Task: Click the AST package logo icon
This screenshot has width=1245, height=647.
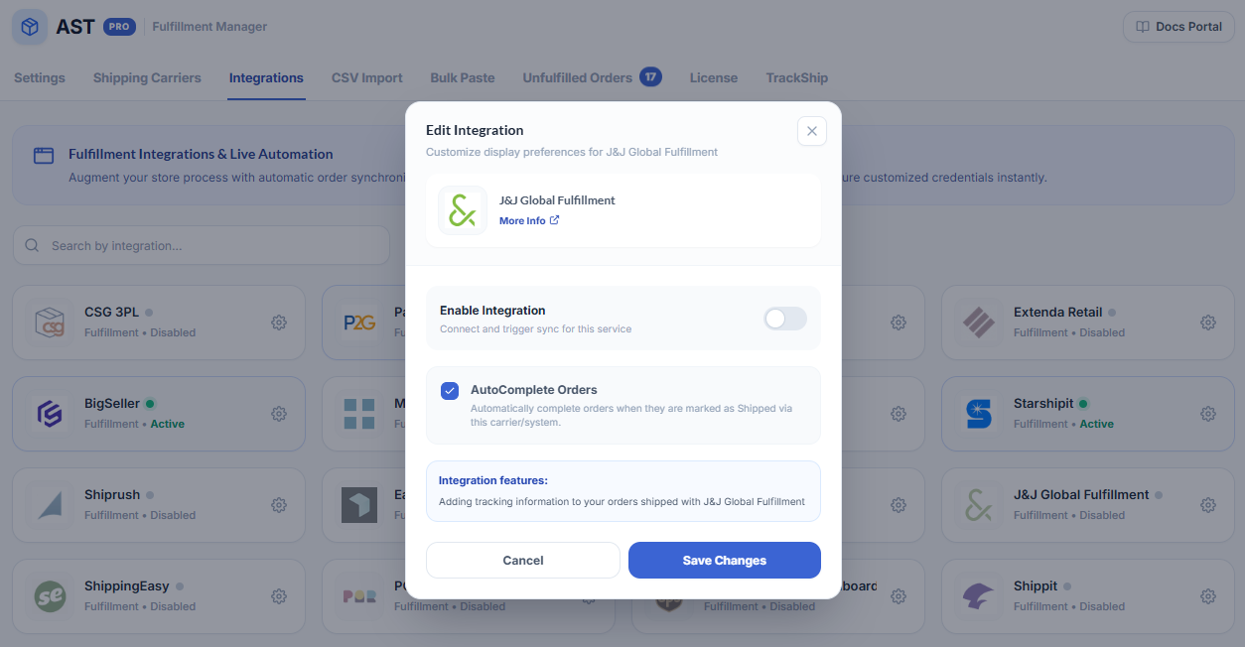Action: [30, 27]
